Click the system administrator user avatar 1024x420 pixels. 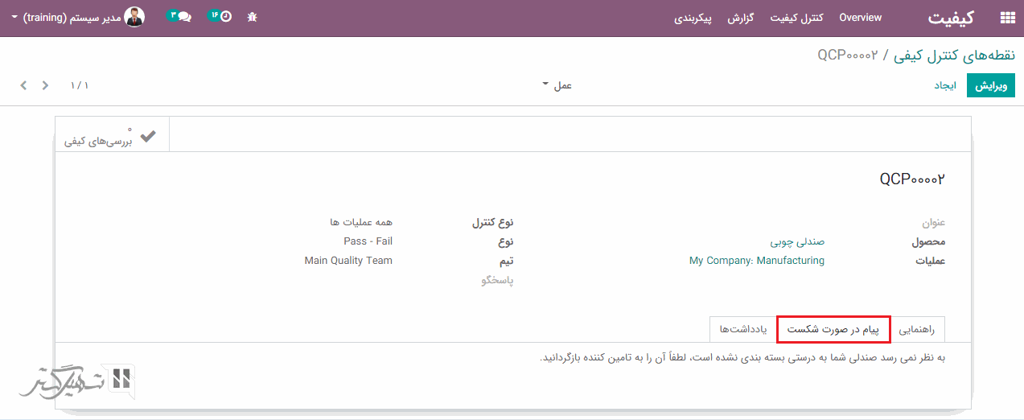(x=135, y=17)
